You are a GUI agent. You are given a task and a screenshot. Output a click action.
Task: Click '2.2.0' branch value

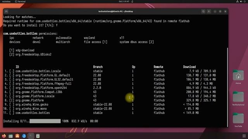(x=97, y=88)
